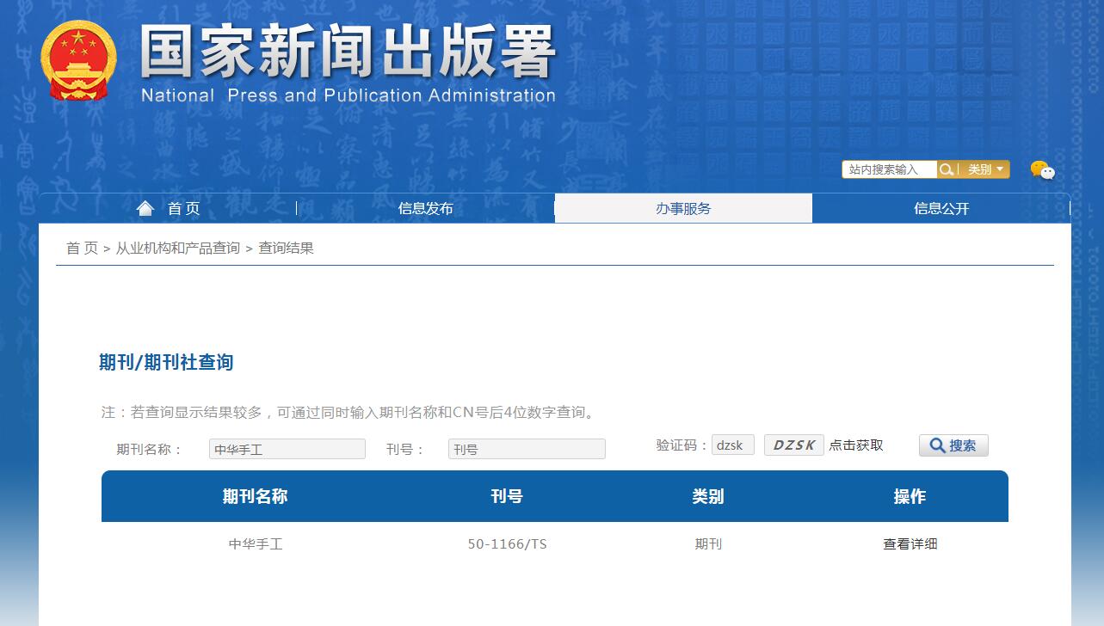Click the 刊号 input field
This screenshot has width=1104, height=626.
[526, 448]
